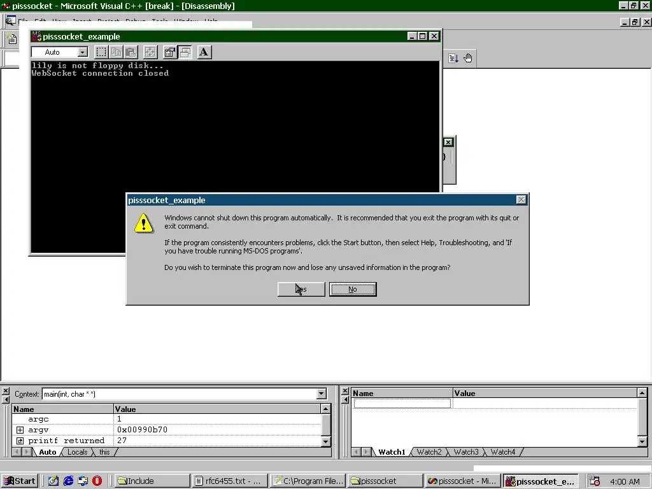This screenshot has height=489, width=652.
Task: Click the Show Desktop quick launch icon
Action: (x=53, y=481)
